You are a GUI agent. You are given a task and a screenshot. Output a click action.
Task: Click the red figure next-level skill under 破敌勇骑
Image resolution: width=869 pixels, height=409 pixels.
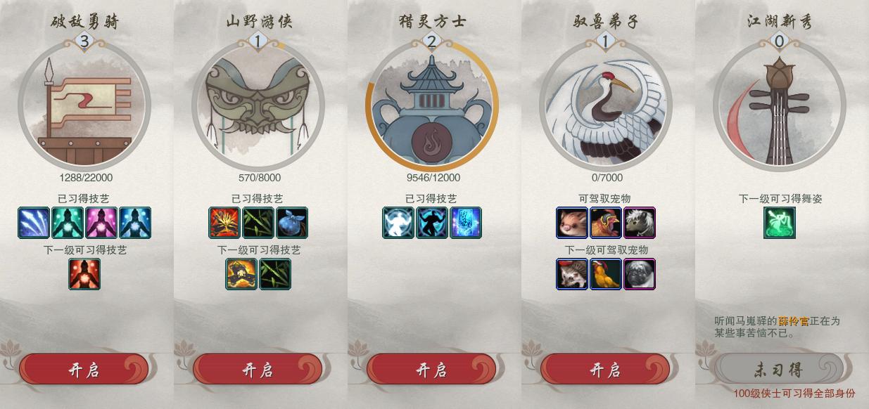tap(84, 273)
